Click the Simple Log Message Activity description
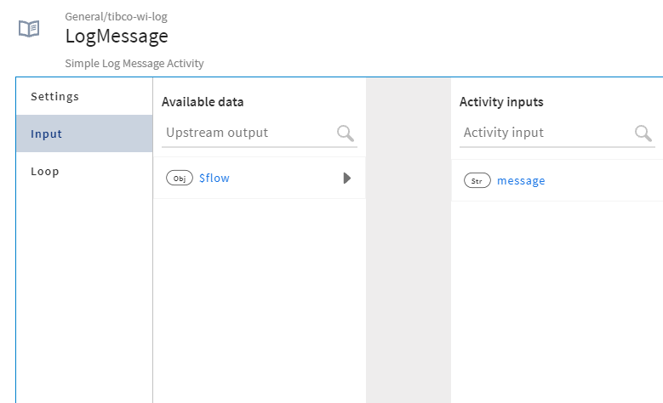Screen dimensions: 663x403 click(x=134, y=63)
